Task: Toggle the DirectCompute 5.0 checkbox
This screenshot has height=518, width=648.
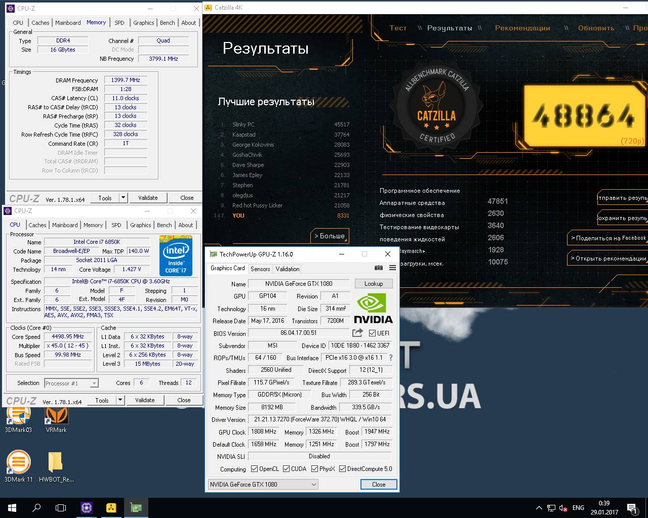Action: 342,469
